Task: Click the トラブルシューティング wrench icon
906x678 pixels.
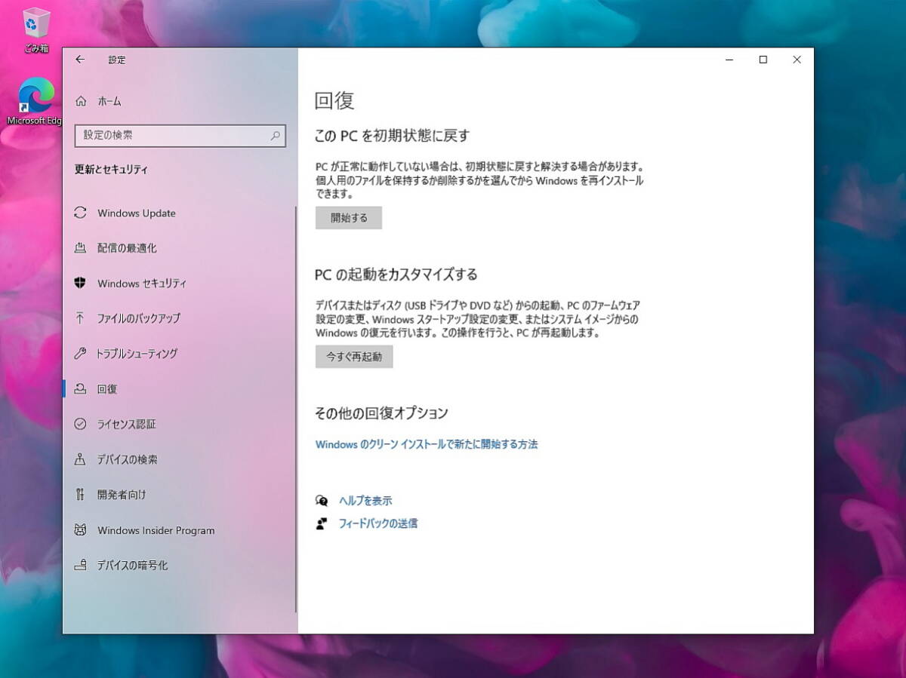Action: click(80, 354)
